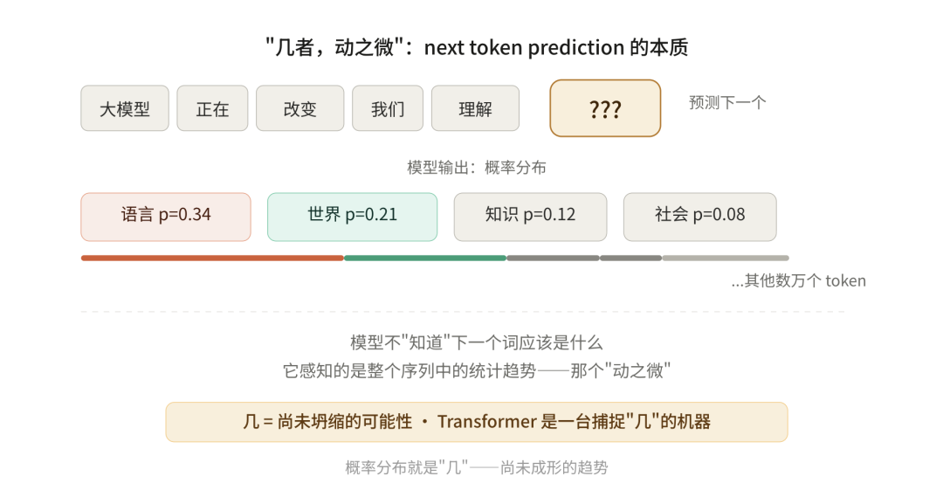Click the bottom caption 概率分布就是"几"
The width and height of the screenshot is (943, 504).
(x=477, y=467)
